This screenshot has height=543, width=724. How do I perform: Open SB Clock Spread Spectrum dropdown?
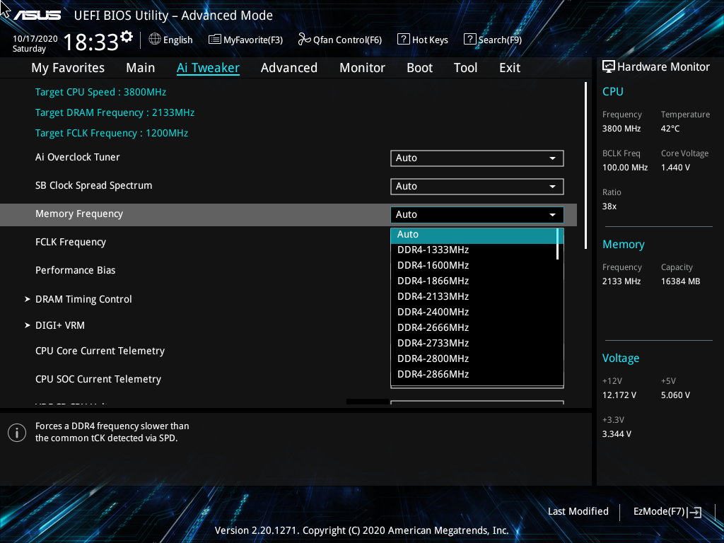(477, 186)
